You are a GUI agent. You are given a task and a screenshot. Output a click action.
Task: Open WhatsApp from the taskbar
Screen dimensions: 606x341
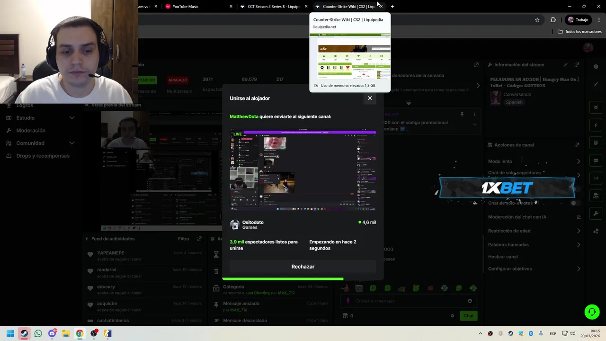coord(38,333)
